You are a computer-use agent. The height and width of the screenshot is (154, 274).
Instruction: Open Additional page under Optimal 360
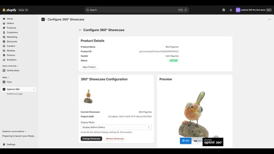15,94
